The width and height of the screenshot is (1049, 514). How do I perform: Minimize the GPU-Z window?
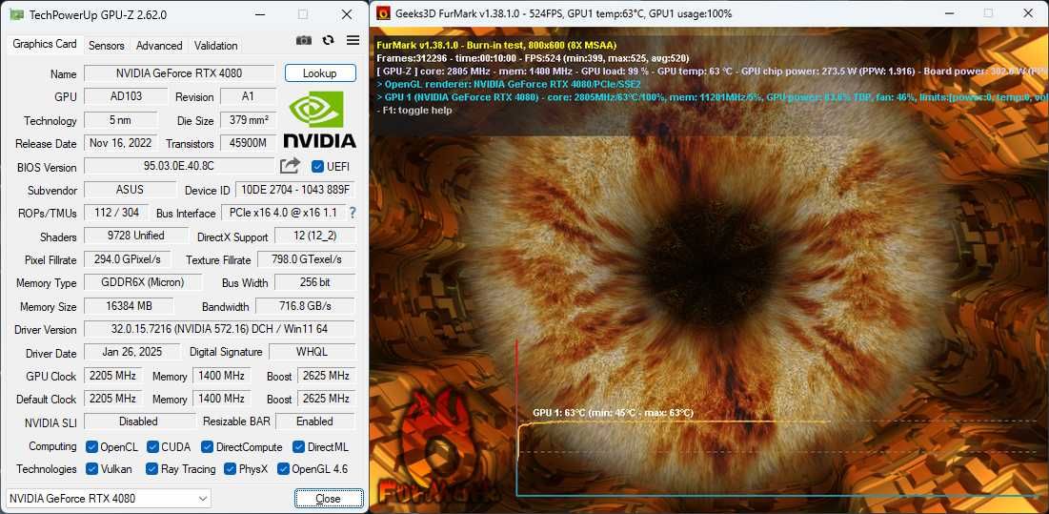pyautogui.click(x=258, y=14)
